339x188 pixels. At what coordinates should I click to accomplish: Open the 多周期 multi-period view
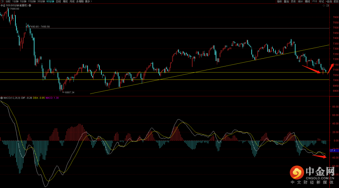pyautogui.click(x=80, y=2)
